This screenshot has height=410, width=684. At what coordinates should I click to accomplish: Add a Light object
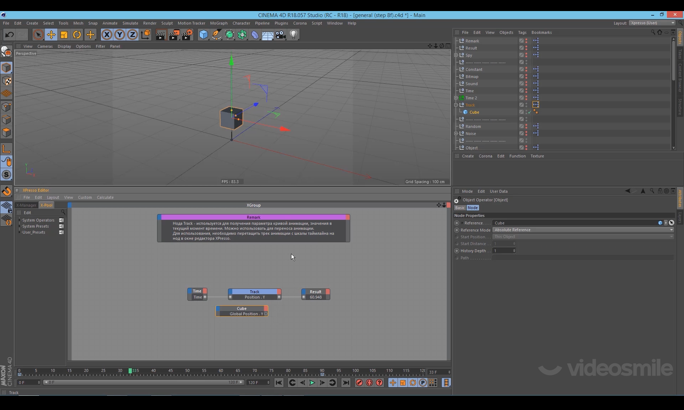[x=294, y=35]
